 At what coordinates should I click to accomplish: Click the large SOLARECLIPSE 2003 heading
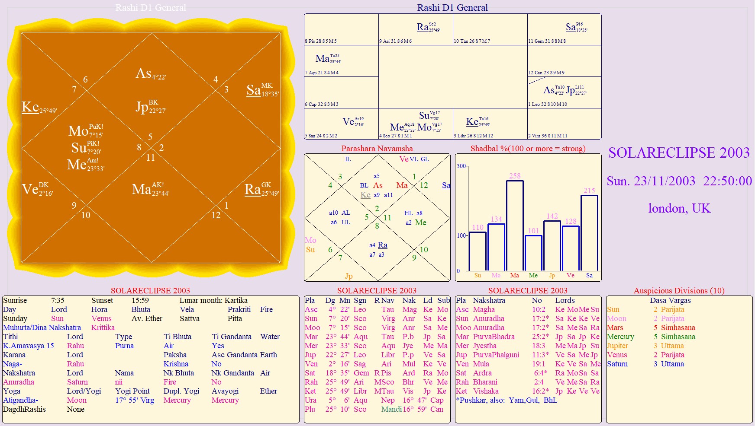679,153
